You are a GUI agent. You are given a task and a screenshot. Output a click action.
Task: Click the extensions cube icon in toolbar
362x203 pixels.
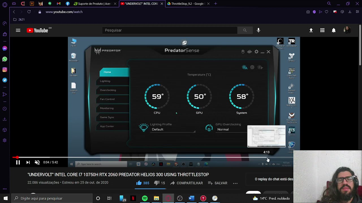coord(342,12)
